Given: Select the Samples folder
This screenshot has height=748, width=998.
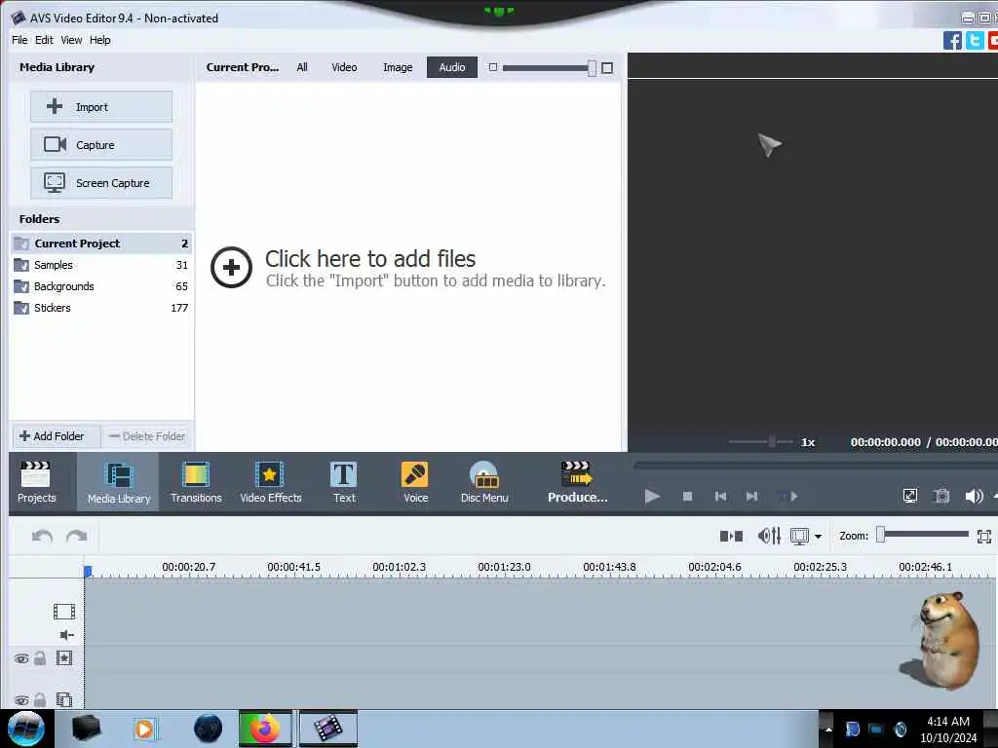Looking at the screenshot, I should pos(101,265).
